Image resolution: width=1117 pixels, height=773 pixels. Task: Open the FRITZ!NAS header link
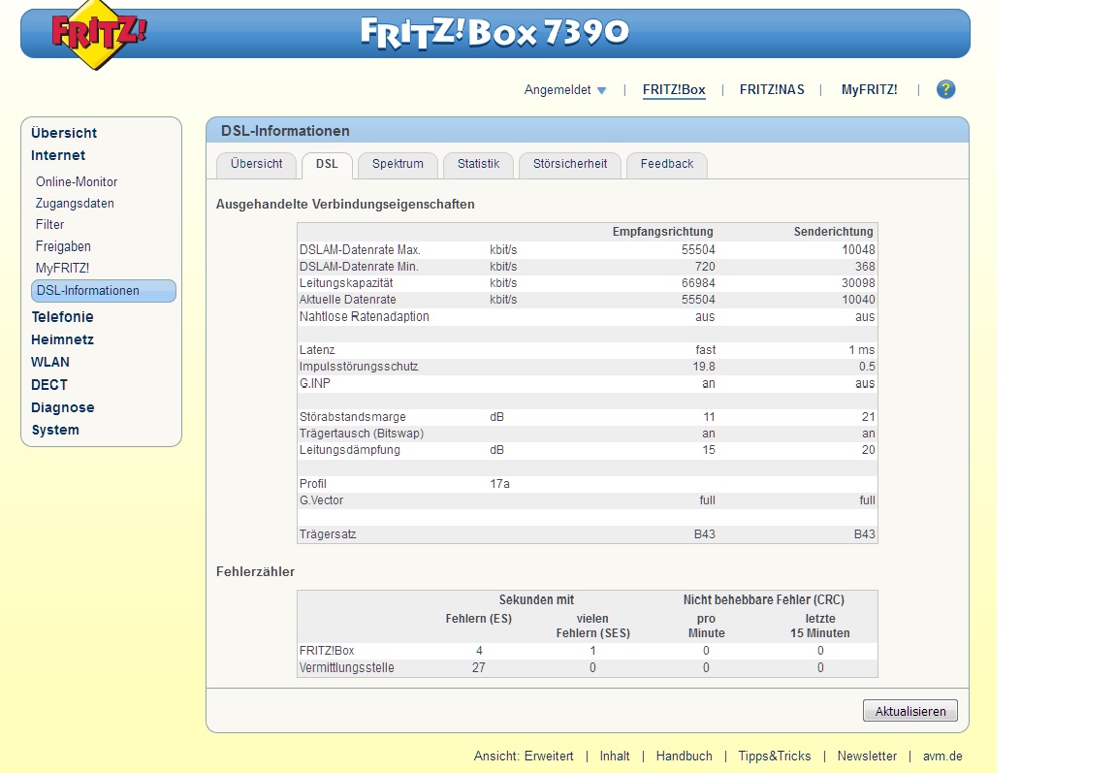click(x=772, y=90)
